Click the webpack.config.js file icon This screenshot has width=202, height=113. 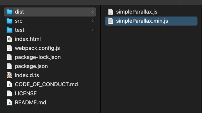click(x=9, y=48)
